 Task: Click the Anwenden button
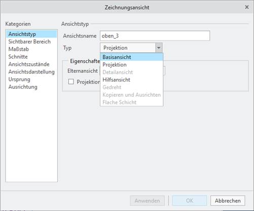pos(147,201)
